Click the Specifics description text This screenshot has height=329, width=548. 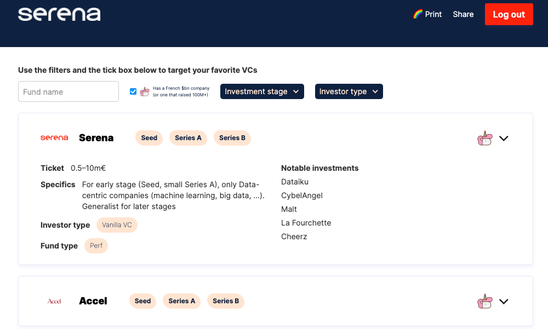pos(173,195)
